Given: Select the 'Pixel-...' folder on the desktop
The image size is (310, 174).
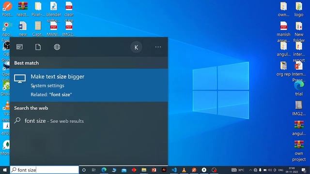Looking at the screenshot, I should 38,9.
